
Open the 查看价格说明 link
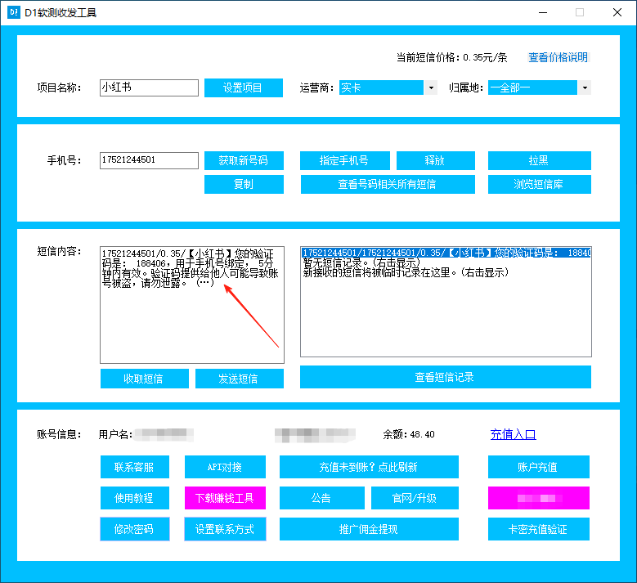click(x=558, y=57)
